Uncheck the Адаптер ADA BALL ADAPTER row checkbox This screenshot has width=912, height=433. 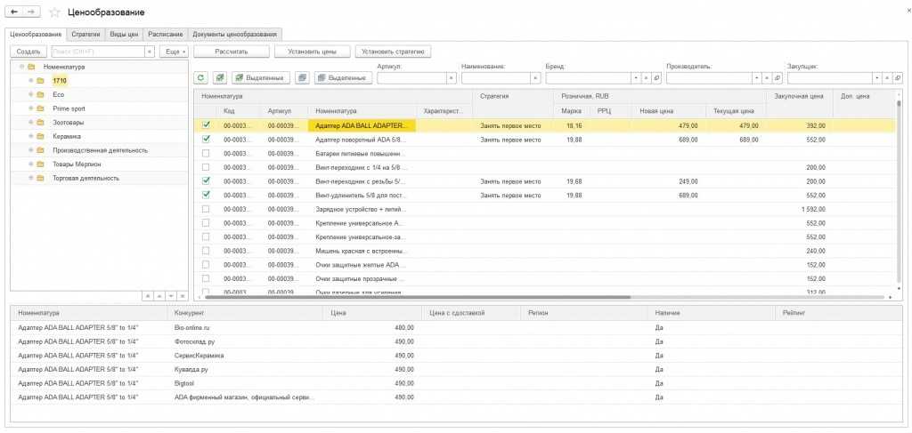206,126
